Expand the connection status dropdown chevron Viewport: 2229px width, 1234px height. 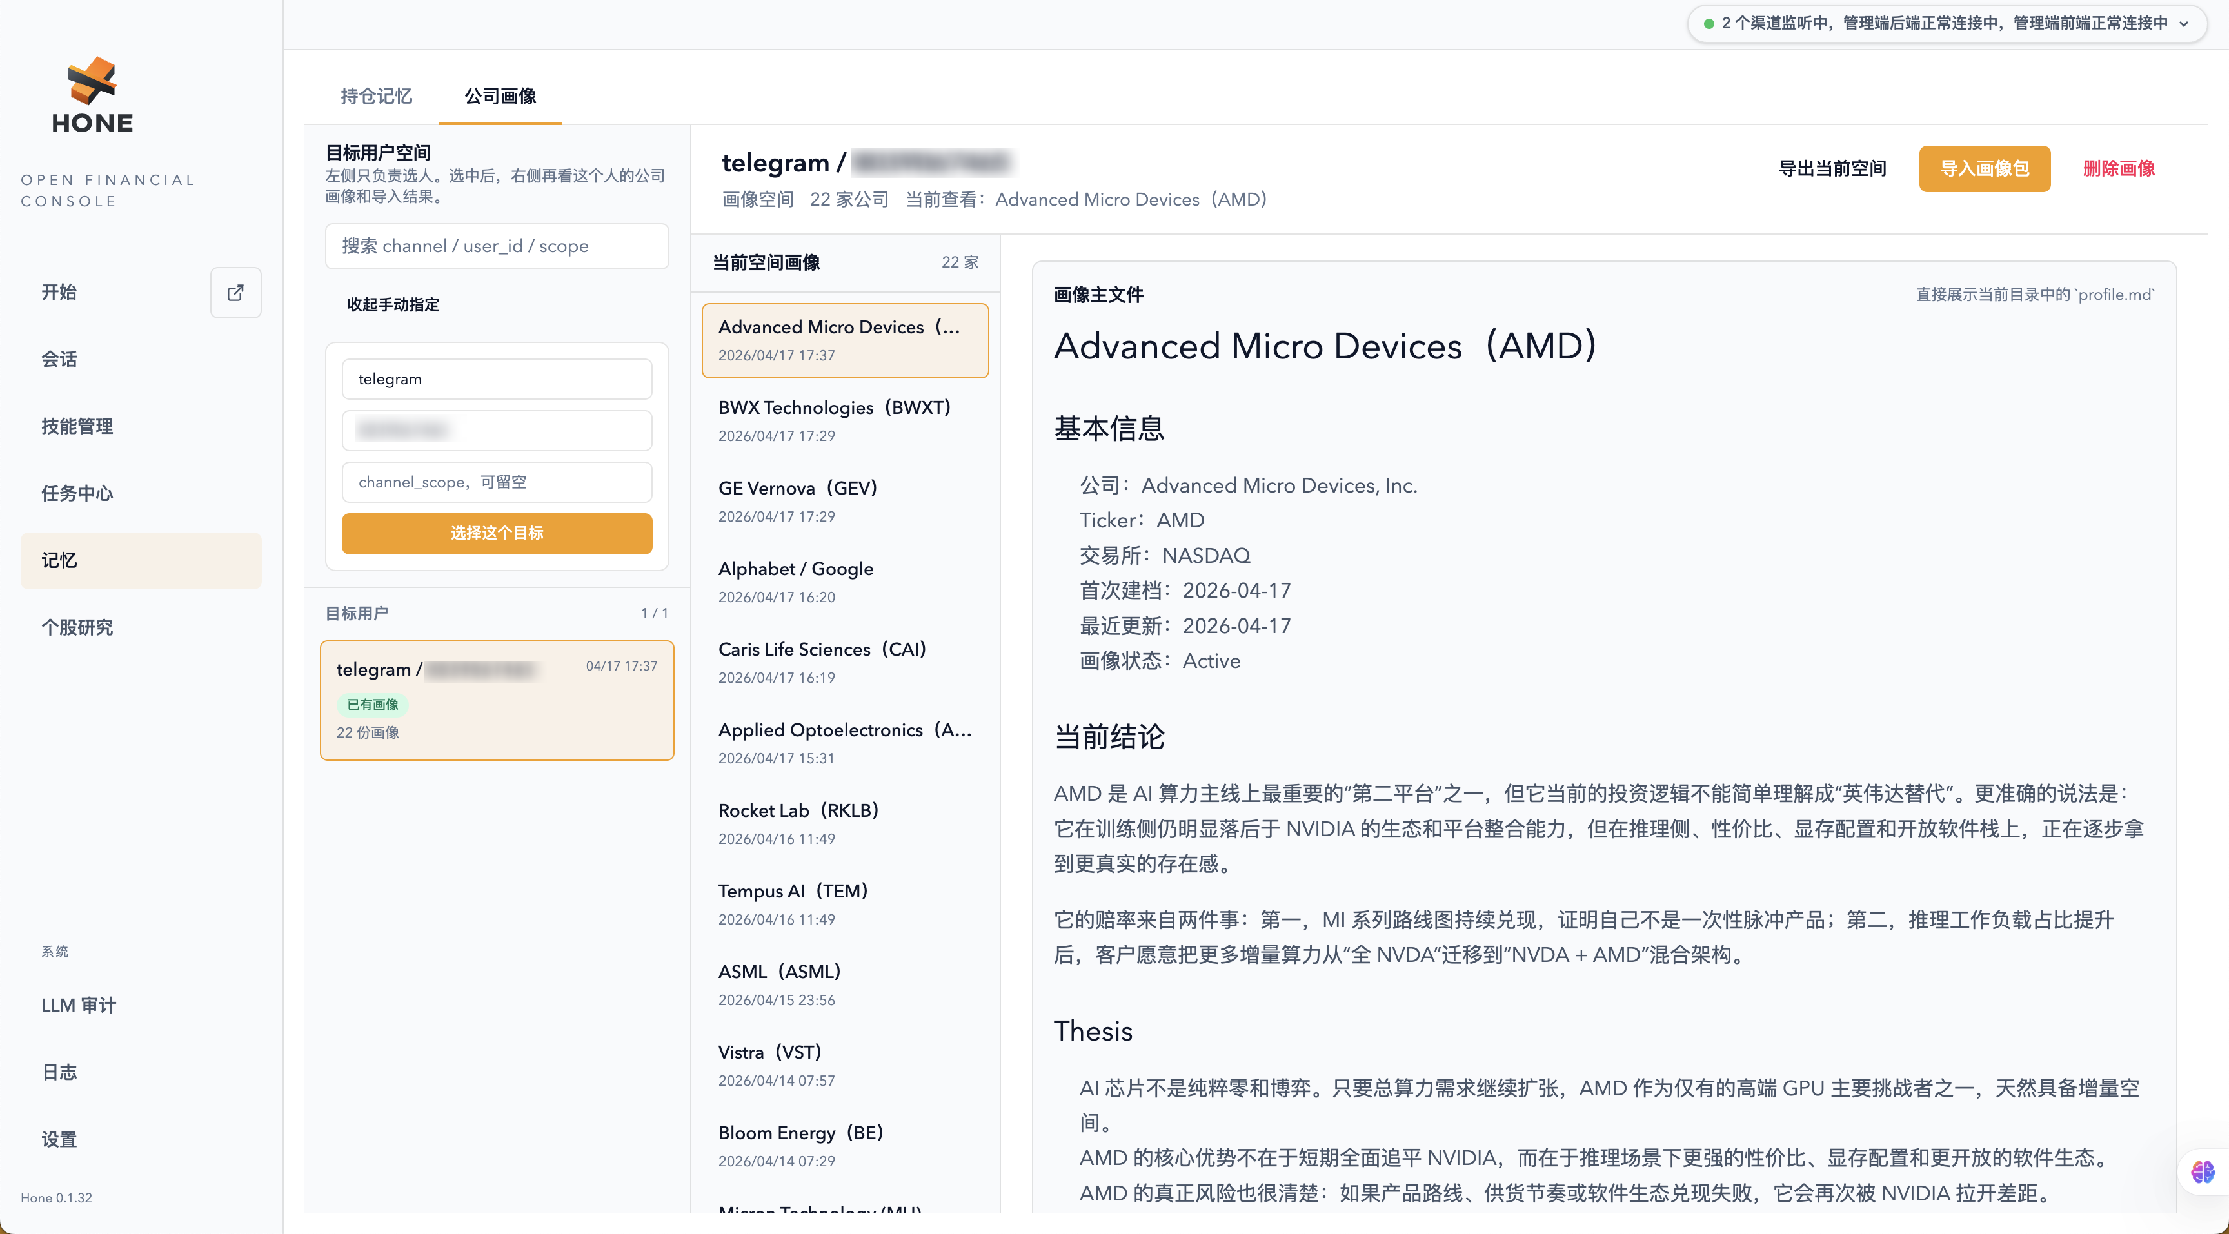(2184, 23)
